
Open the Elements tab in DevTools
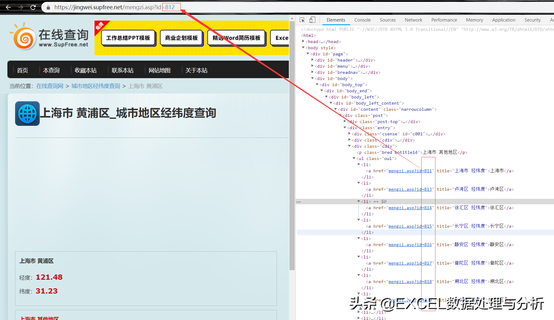tap(336, 20)
